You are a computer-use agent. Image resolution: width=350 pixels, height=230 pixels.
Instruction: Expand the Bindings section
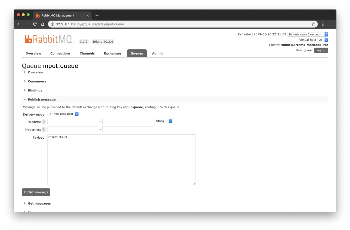35,90
